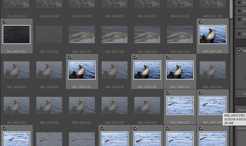The image size is (246, 146).
Task: Select the floating stick thumbnail IMG_0044.CR2
Action: pos(180,105)
